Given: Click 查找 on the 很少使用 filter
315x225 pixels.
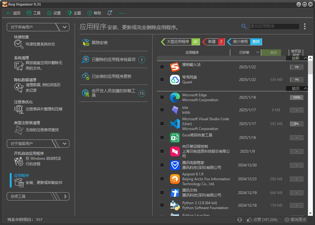Looking at the screenshot, I should point(256,42).
